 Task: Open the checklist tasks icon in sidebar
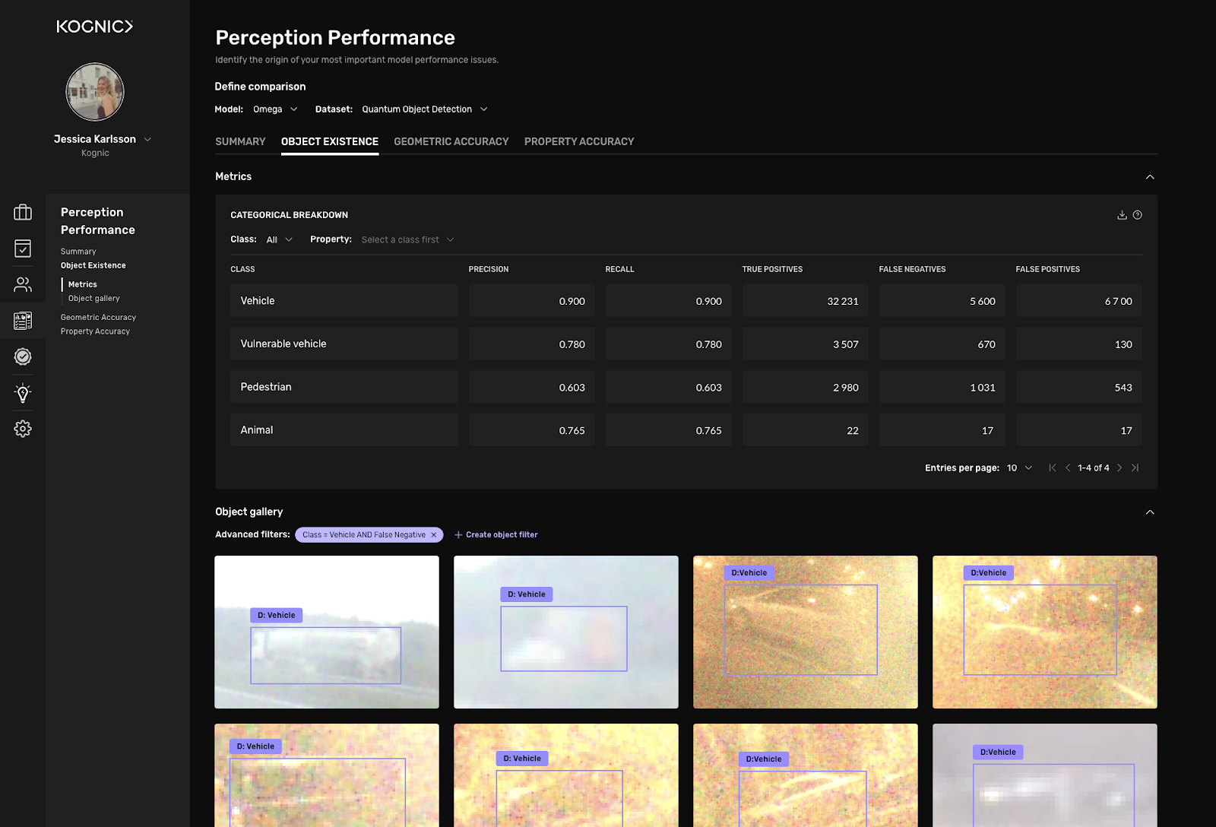point(23,249)
